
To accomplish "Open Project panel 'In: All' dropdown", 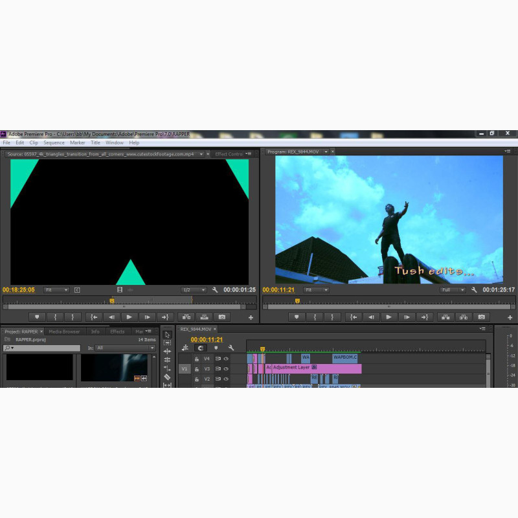I will pyautogui.click(x=125, y=348).
